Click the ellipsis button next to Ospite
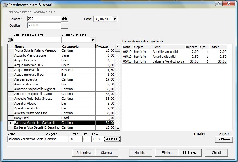The width and height of the screenshot is (238, 162). [65, 26]
